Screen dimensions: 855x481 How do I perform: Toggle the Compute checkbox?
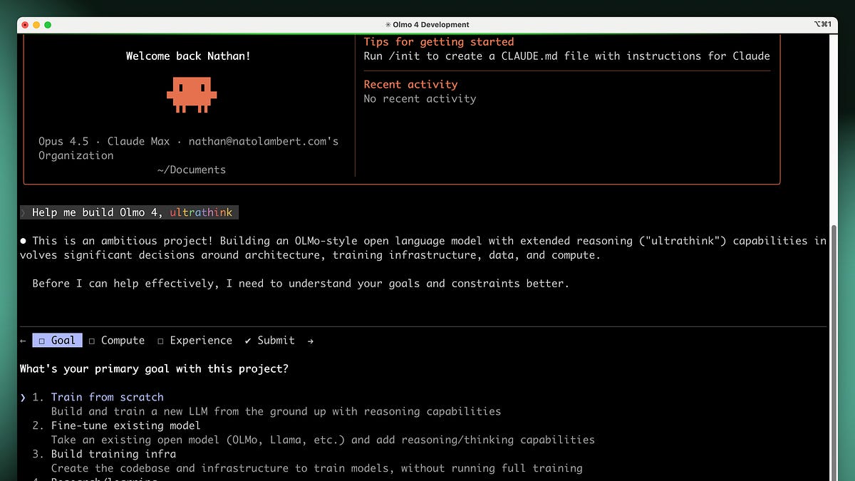coord(92,341)
